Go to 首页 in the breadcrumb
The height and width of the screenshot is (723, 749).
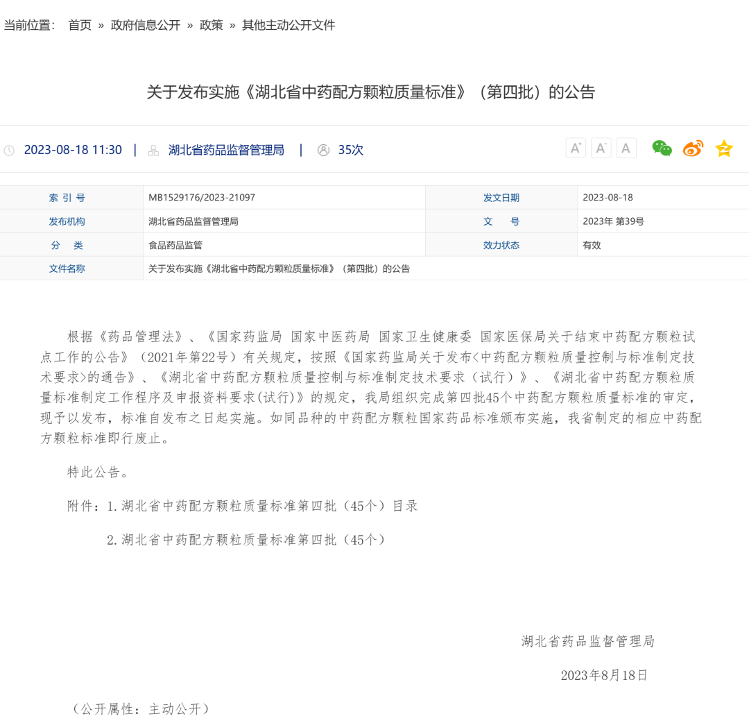pos(80,25)
